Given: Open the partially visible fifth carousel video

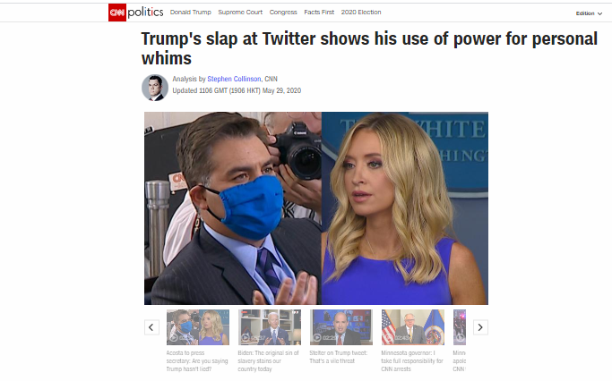Looking at the screenshot, I should [x=460, y=327].
